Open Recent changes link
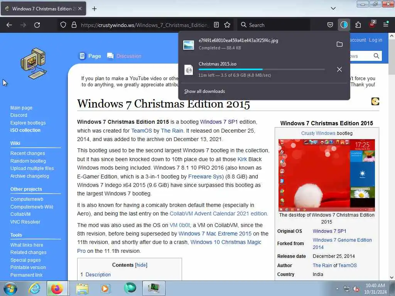The image size is (395, 296). point(27,153)
